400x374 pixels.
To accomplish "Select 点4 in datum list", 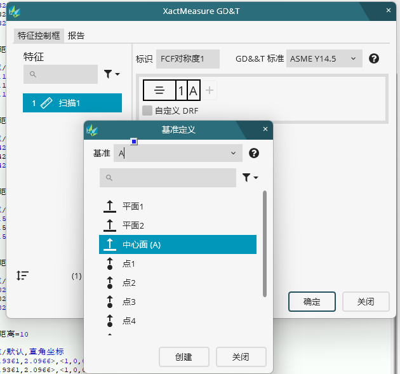I will (178, 321).
